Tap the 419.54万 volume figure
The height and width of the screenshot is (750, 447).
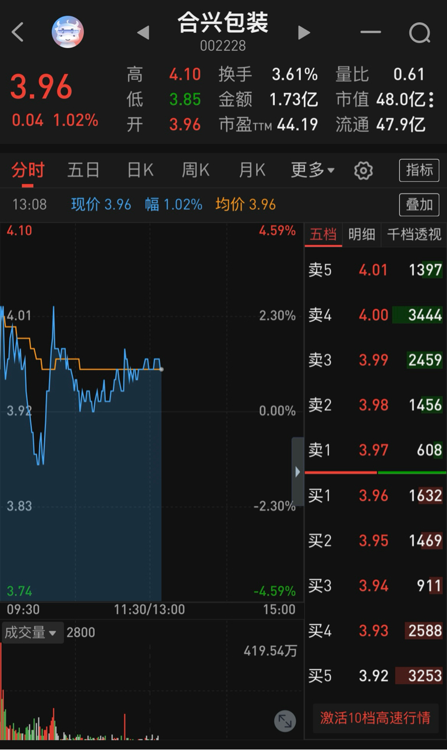(271, 651)
